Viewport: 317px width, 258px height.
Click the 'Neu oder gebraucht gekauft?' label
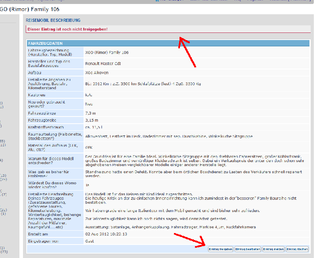46,104
